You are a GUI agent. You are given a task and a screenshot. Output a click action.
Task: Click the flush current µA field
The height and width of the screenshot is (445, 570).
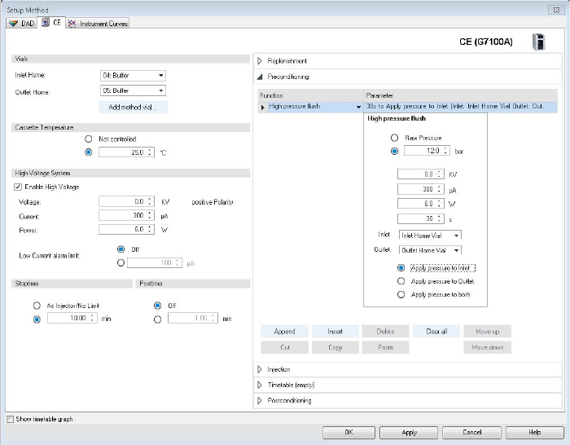click(x=421, y=189)
